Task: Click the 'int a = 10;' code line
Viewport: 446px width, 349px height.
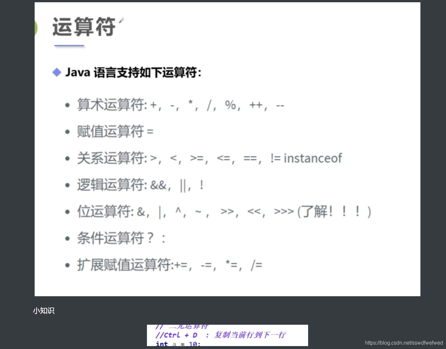Action: click(x=178, y=344)
